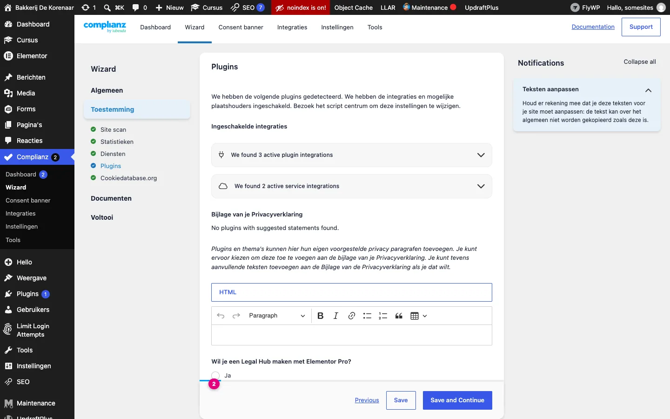Insert a block quote in the editor
670x419 pixels.
tap(399, 316)
